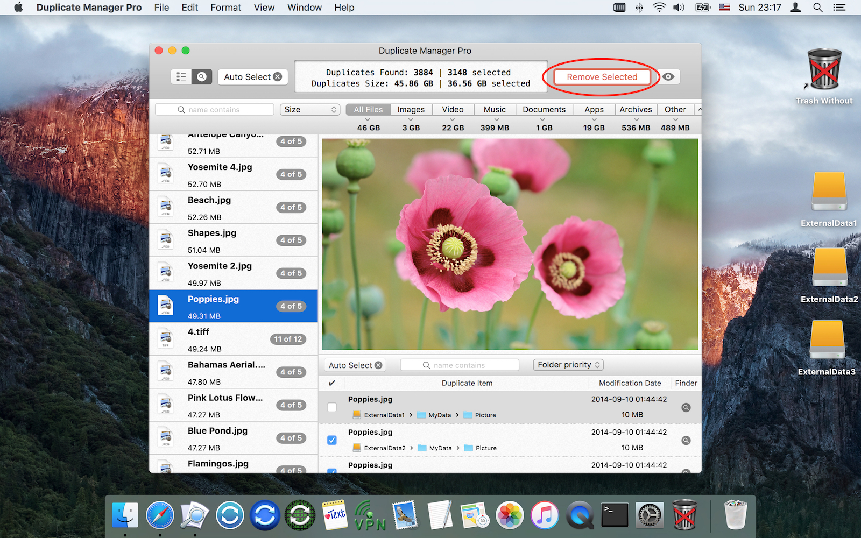Expand the chevron under Video tab

click(453, 119)
